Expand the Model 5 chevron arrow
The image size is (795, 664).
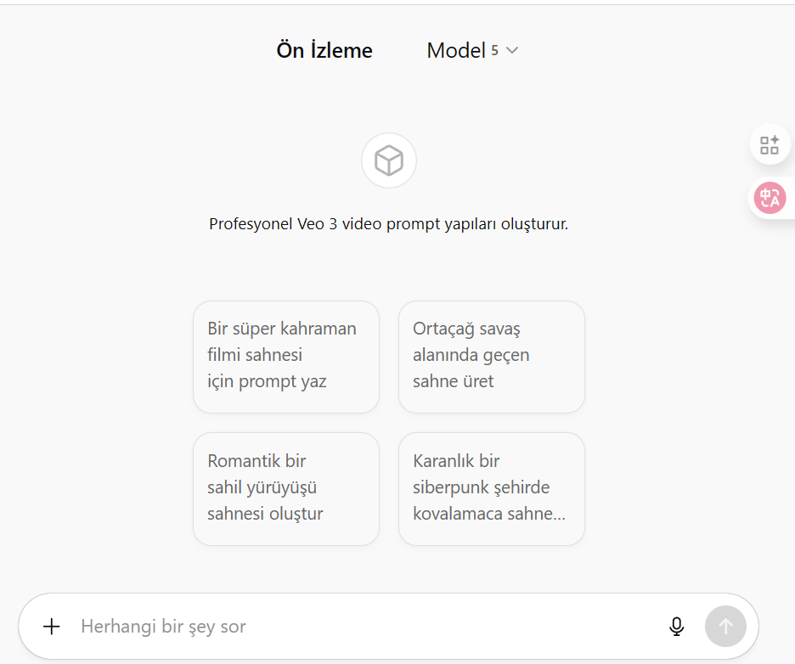point(512,50)
